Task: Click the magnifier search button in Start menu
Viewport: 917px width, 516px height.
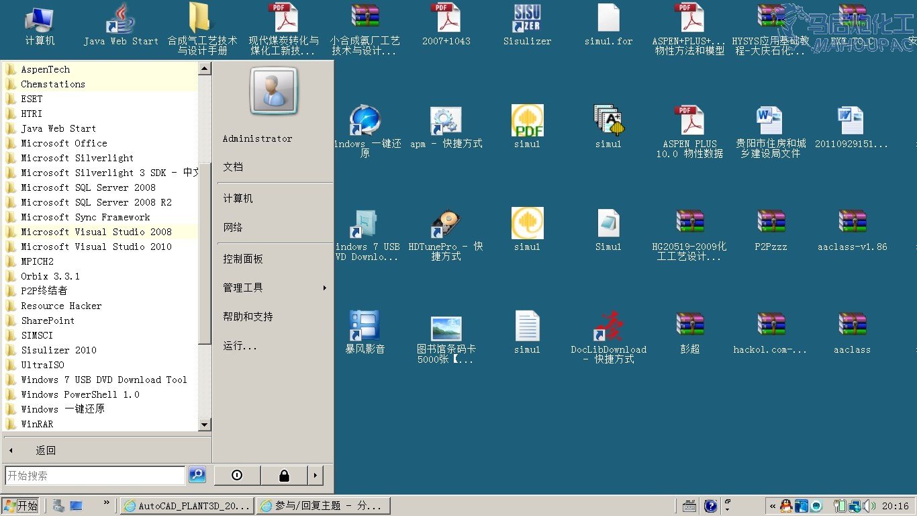Action: pos(197,475)
